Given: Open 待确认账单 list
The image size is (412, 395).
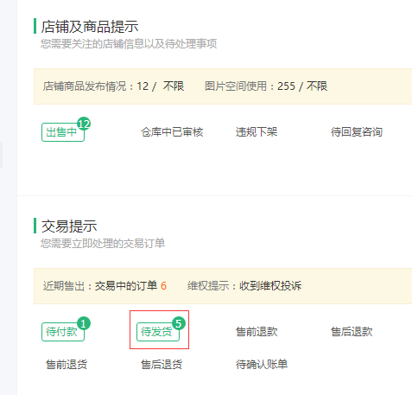Looking at the screenshot, I should point(262,365).
